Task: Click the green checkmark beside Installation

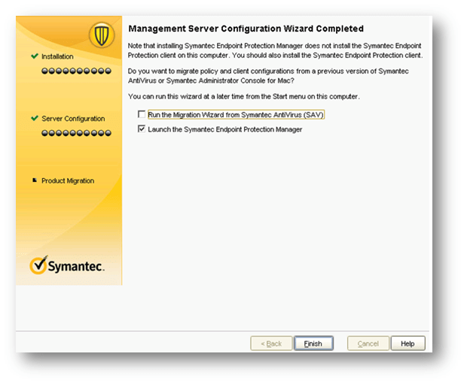Action: click(x=35, y=56)
